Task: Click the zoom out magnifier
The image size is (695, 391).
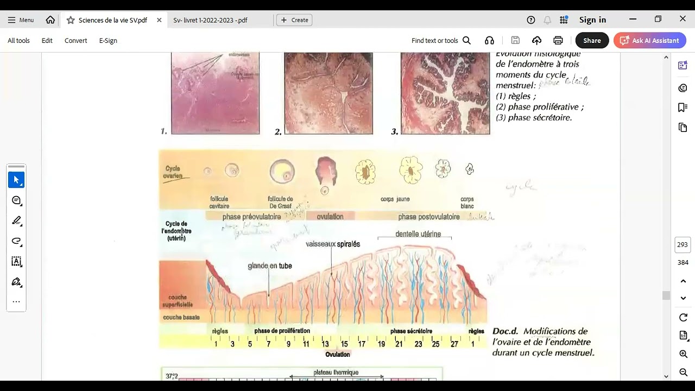Action: (x=683, y=372)
